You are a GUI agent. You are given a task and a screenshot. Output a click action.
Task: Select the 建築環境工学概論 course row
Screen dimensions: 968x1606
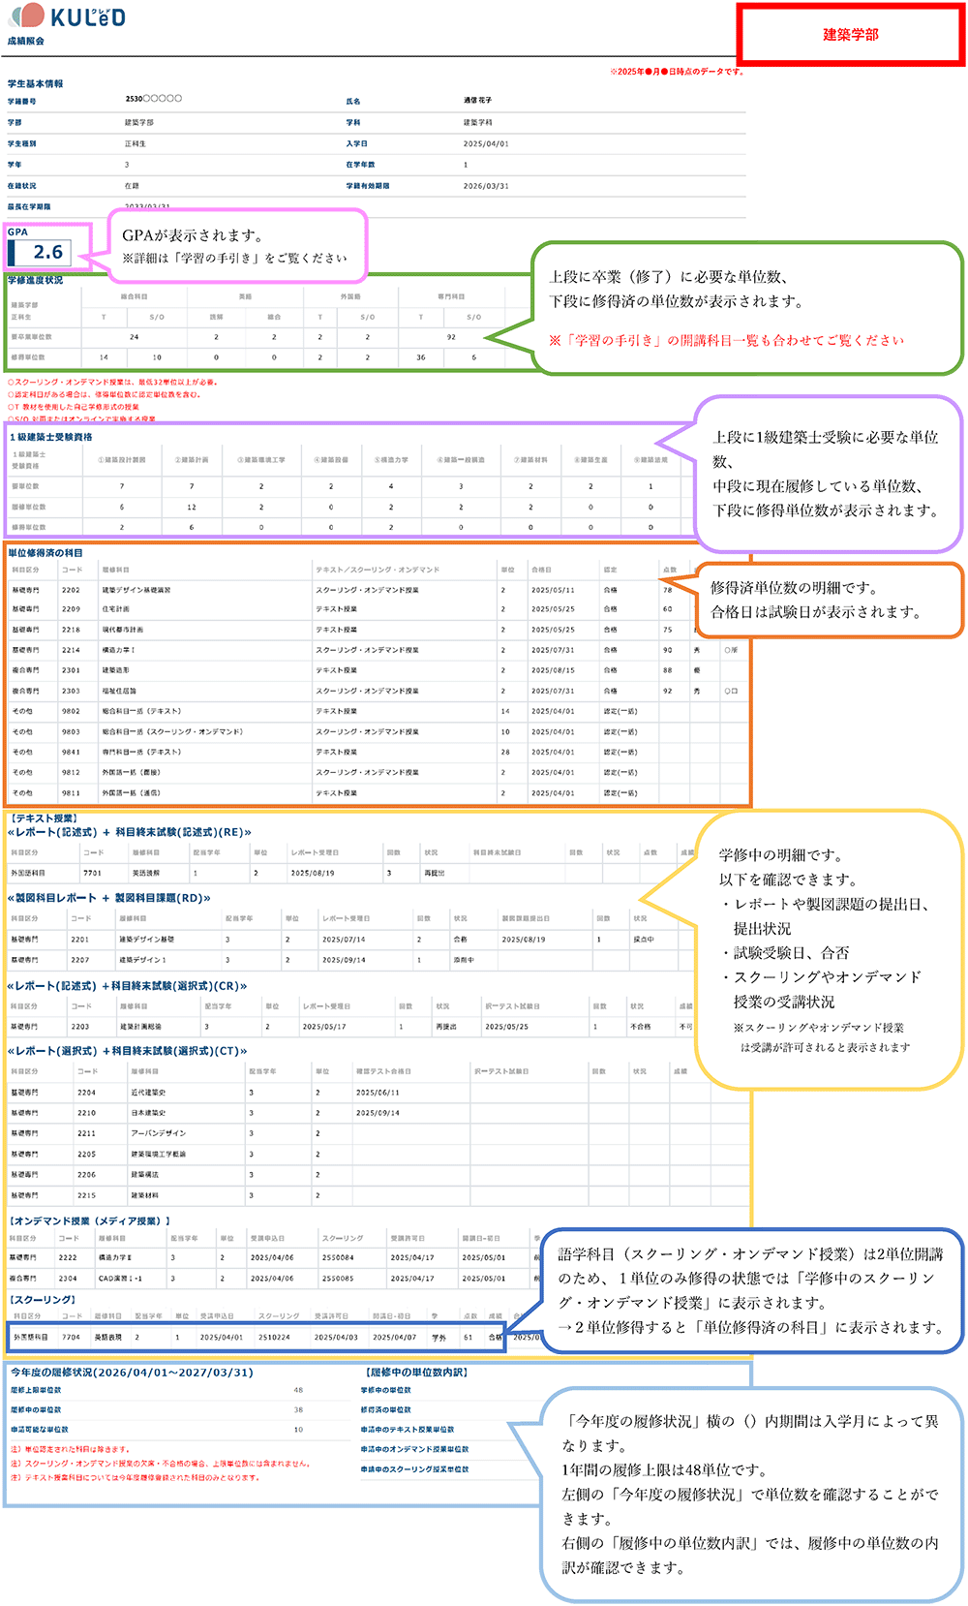click(378, 1154)
